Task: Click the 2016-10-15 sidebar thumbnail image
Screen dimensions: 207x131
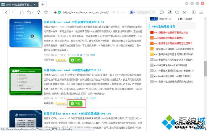Action: tap(154, 19)
